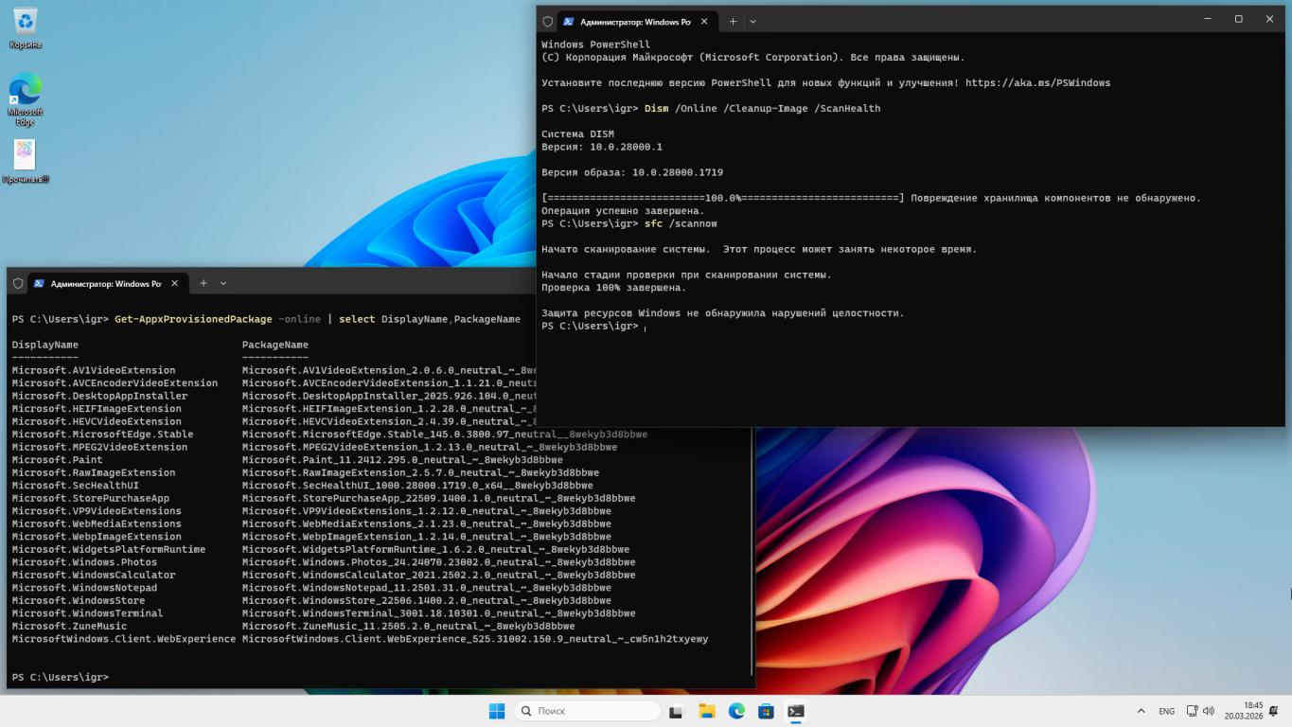Close the tab in the bottom-left terminal
The height and width of the screenshot is (727, 1292).
pos(175,283)
